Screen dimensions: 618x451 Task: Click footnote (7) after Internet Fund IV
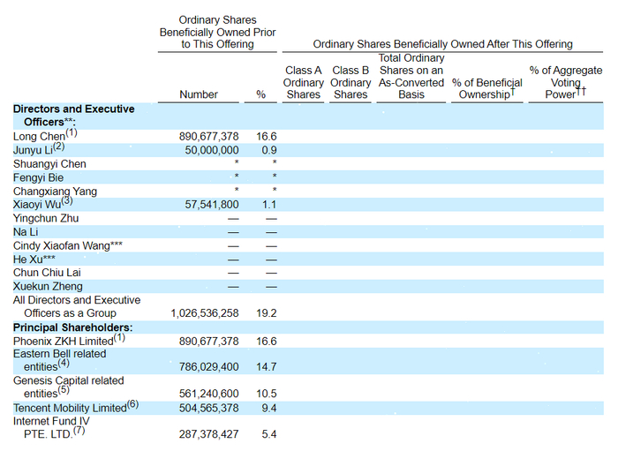click(79, 431)
